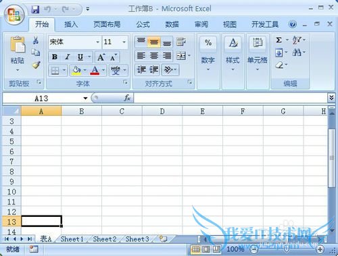The height and width of the screenshot is (256, 338).
Task: Copy the selection
Action: click(x=36, y=53)
